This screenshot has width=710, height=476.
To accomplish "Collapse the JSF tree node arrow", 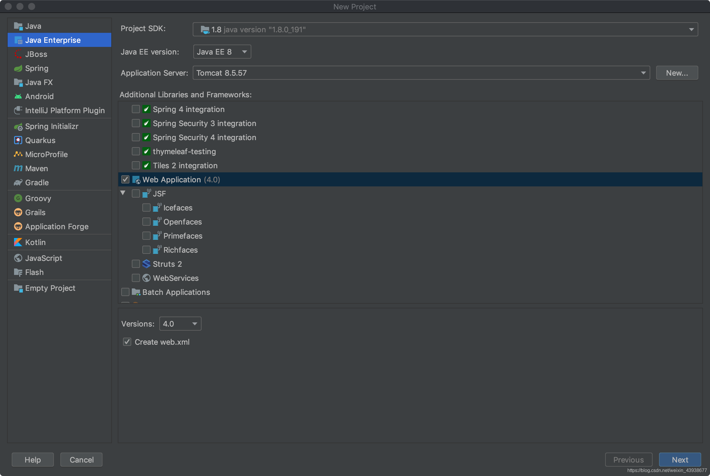I will [x=123, y=193].
